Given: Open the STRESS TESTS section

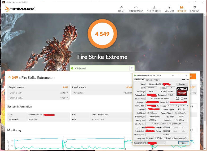Looking at the screenshot, I should coord(154,9).
